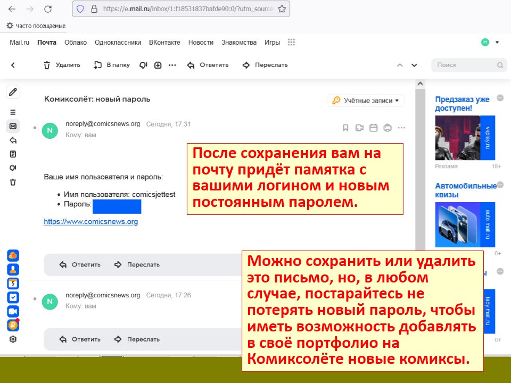This screenshot has width=511, height=383.
Task: Go back with the browser back arrow
Action: (12, 9)
